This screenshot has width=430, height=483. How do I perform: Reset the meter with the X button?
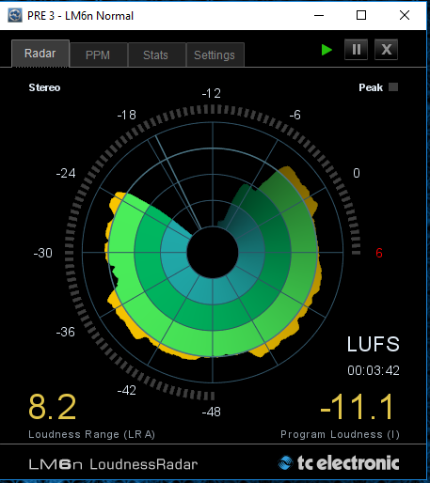(x=387, y=50)
